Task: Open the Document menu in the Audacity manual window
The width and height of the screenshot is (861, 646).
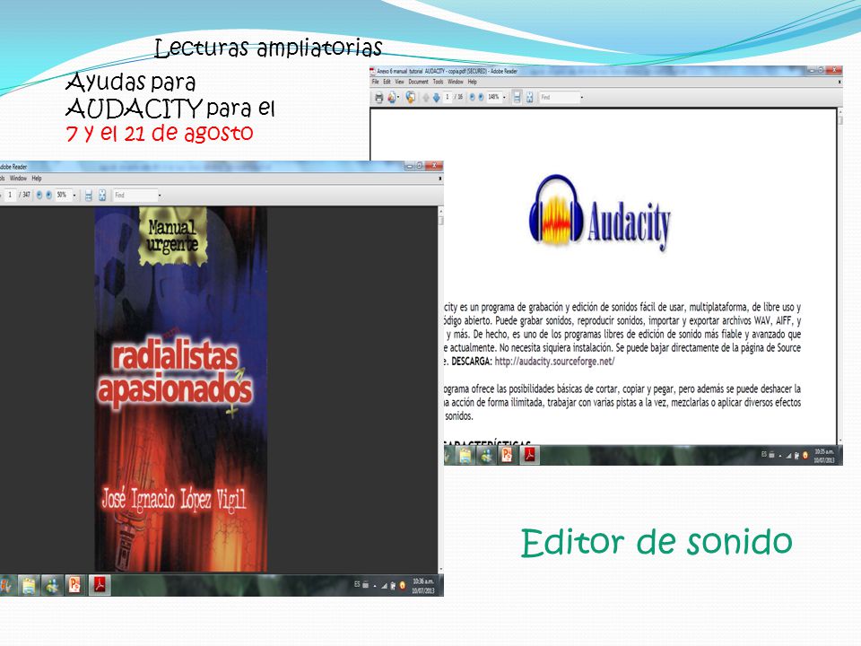Action: point(419,82)
